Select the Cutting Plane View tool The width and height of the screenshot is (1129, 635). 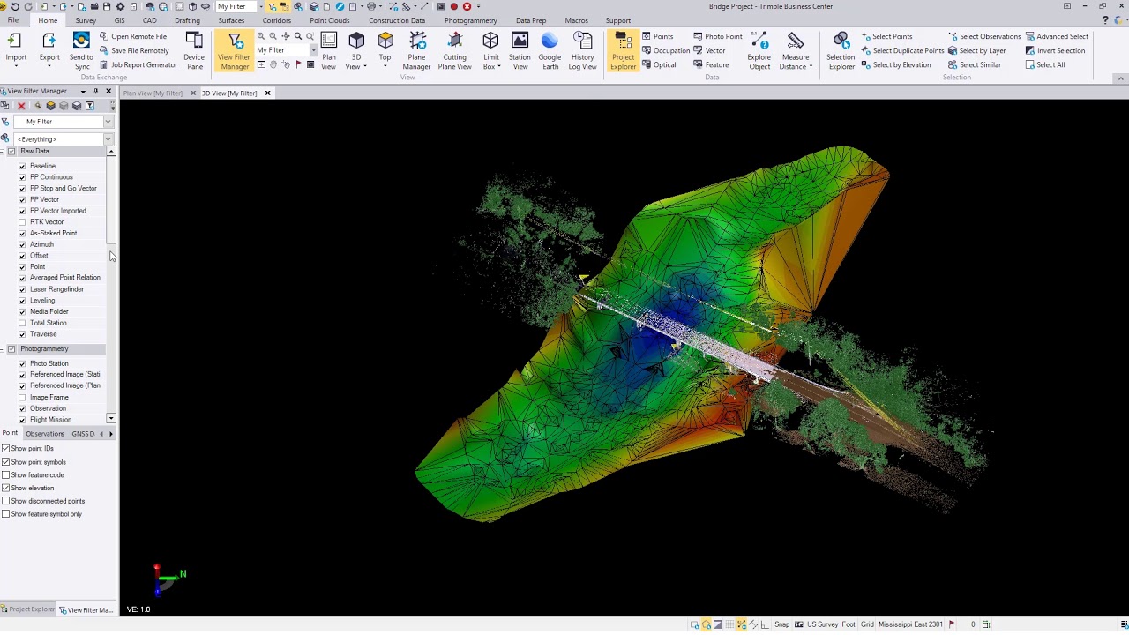(x=454, y=49)
